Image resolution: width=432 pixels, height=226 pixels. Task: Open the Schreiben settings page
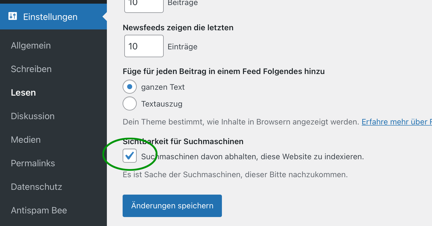[31, 69]
